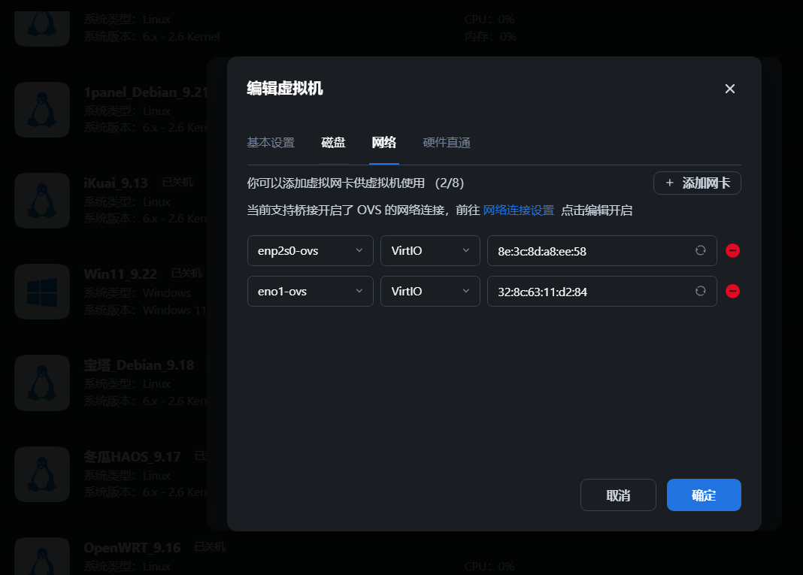
Task: Click the MAC field 8e:3c:8d:a8:ee:58
Action: 601,250
